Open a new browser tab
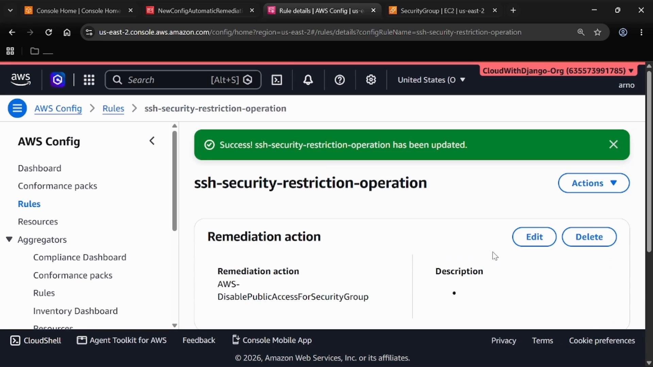Screen dimensions: 653x367 (513, 11)
